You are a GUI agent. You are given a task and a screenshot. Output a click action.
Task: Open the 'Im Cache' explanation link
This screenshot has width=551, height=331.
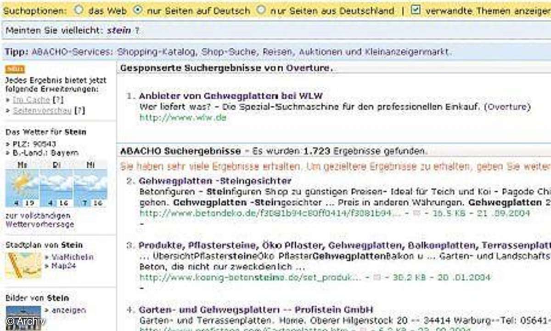31,100
